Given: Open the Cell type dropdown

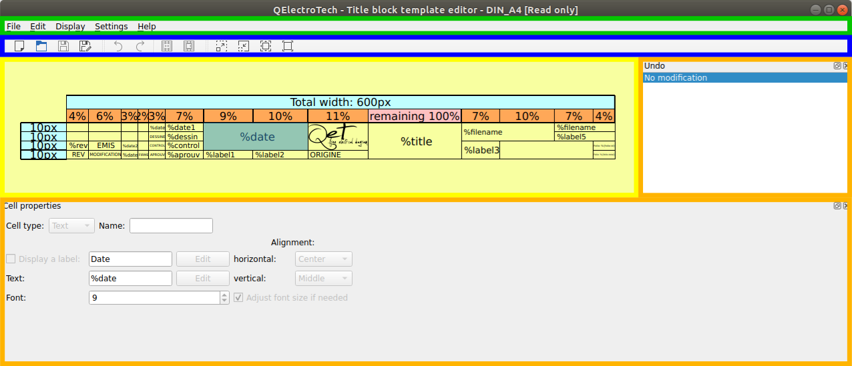Looking at the screenshot, I should (71, 226).
